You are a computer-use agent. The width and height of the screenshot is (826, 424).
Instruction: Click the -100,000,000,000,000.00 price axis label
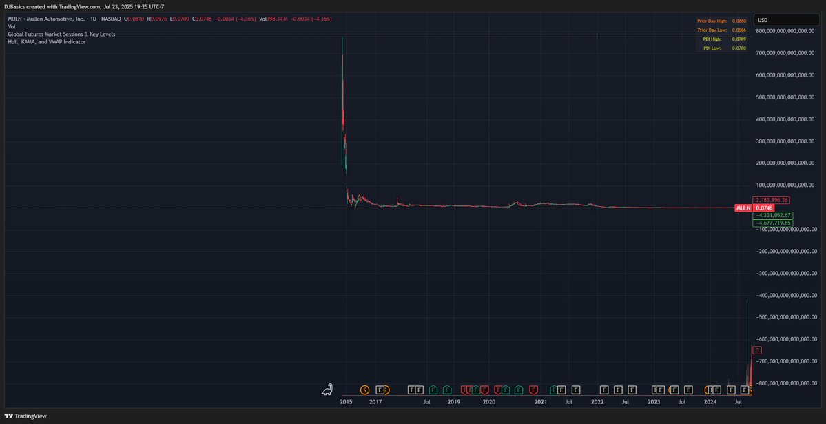coord(786,230)
